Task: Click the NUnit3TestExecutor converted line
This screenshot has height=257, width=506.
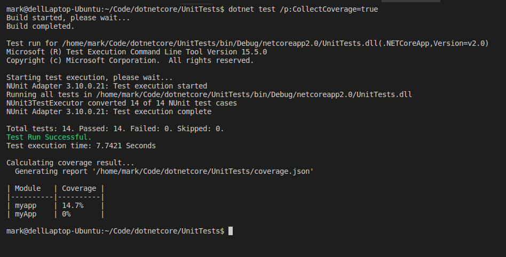Action: (122, 103)
